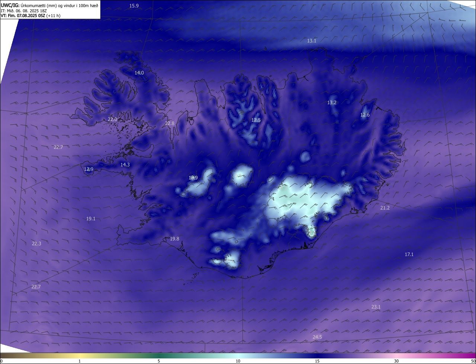Click the 15.9 value label
This screenshot has height=364, width=476.
[134, 6]
